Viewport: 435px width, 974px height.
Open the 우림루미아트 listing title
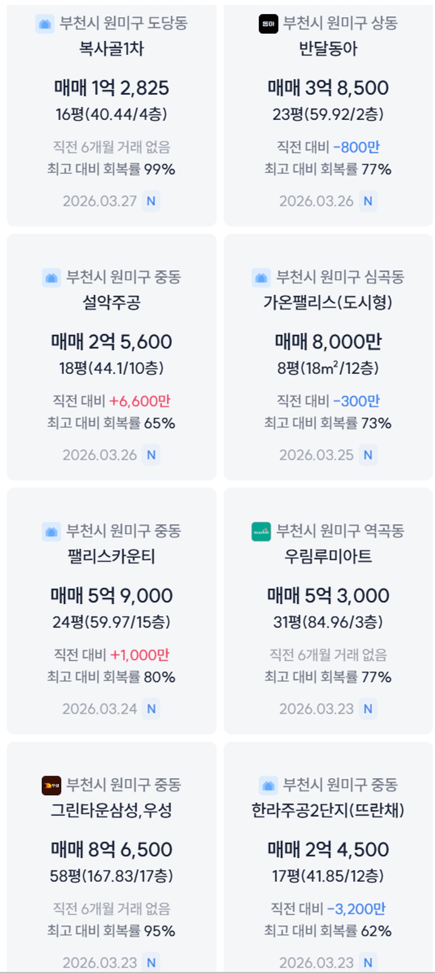tap(328, 556)
